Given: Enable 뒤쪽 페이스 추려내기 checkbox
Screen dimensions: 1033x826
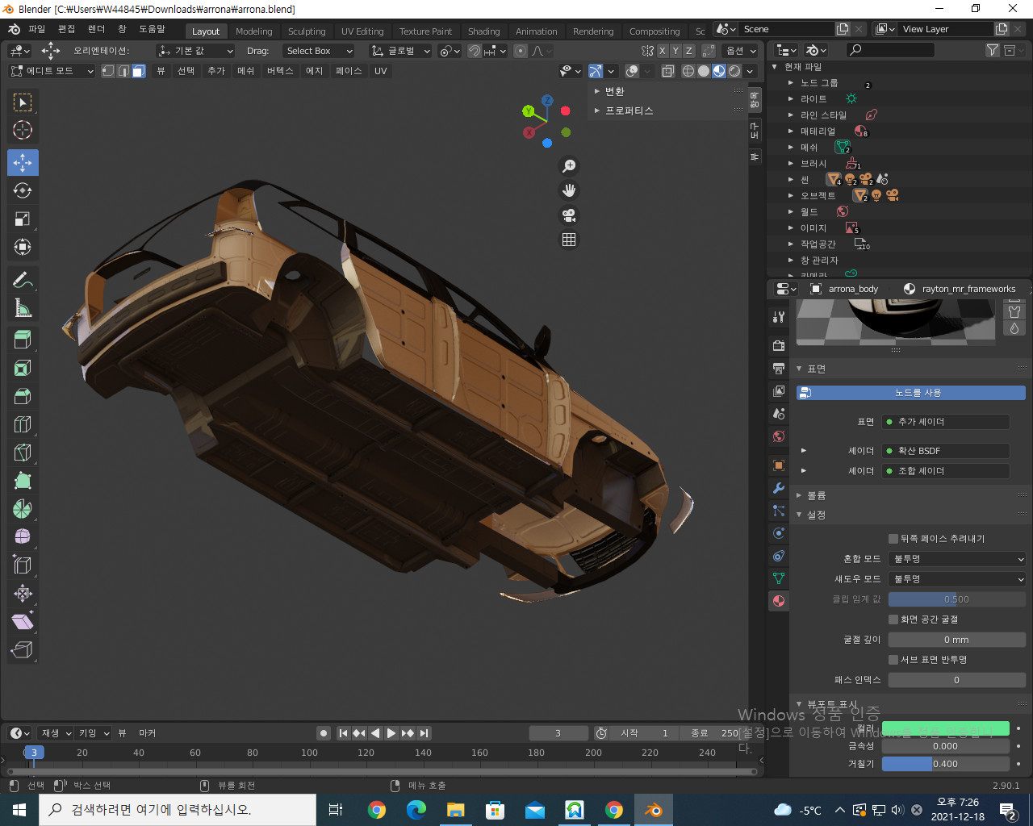Looking at the screenshot, I should pos(893,539).
